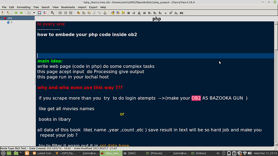This screenshot has height=156, width=278.
Task: Click the 'main idea:' heading text
Action: pos(50,61)
